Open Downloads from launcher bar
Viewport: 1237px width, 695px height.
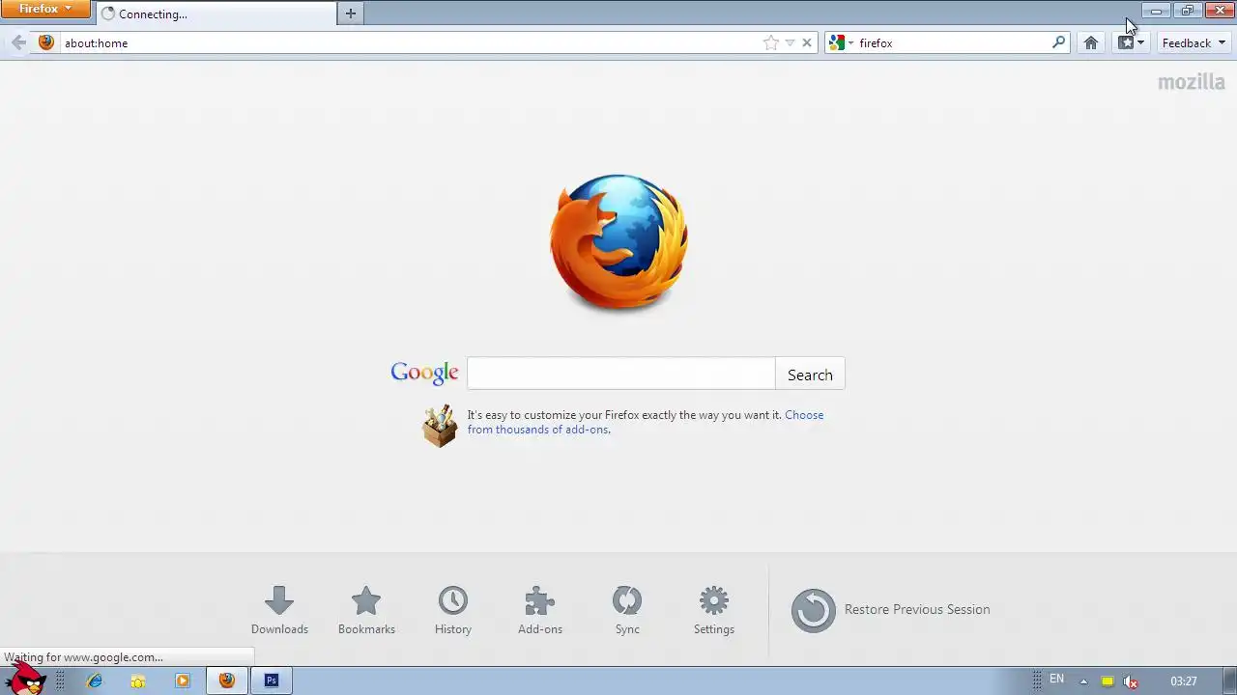tap(279, 610)
